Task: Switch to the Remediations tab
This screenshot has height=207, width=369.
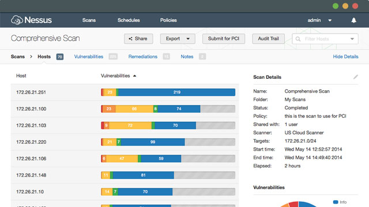Action: [143, 56]
